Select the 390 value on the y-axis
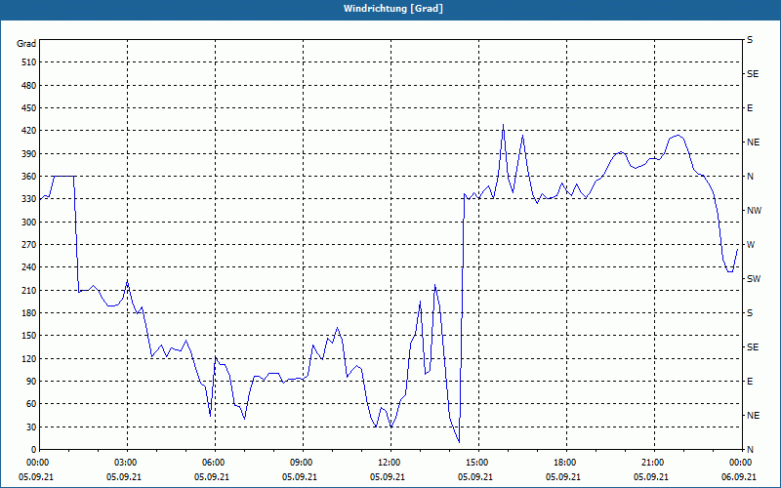781x488 pixels. (29, 153)
